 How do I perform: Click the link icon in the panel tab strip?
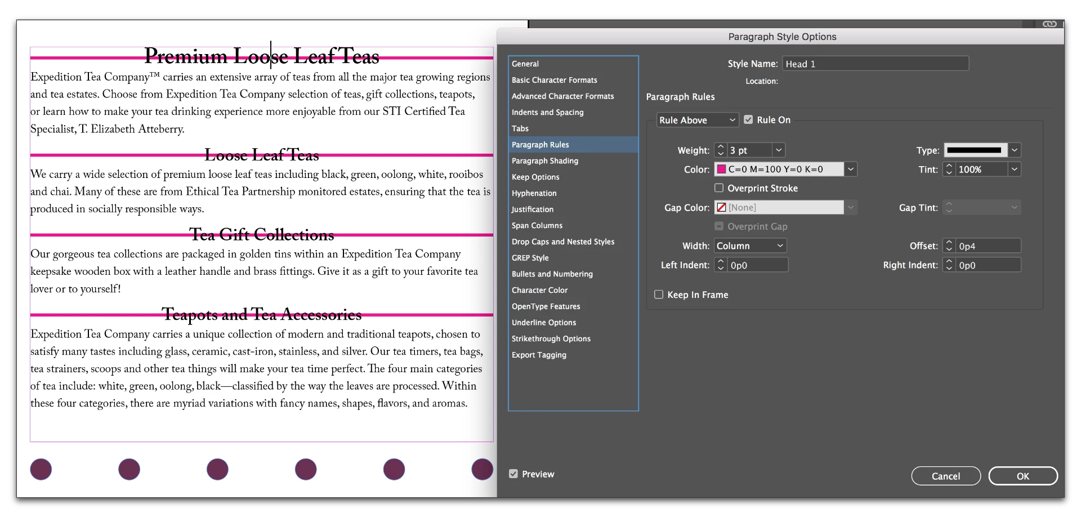tap(1049, 24)
